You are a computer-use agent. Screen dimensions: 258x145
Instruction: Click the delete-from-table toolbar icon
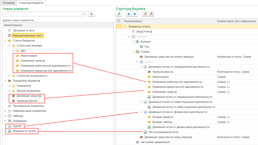[x=151, y=14]
